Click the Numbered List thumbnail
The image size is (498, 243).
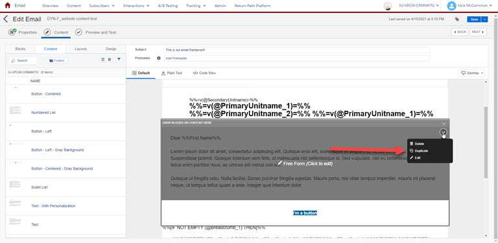(16, 111)
